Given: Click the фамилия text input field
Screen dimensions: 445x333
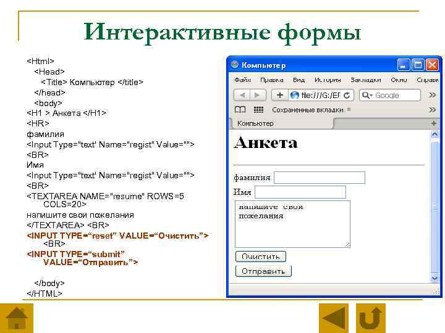Looking at the screenshot, I should coord(320,178).
